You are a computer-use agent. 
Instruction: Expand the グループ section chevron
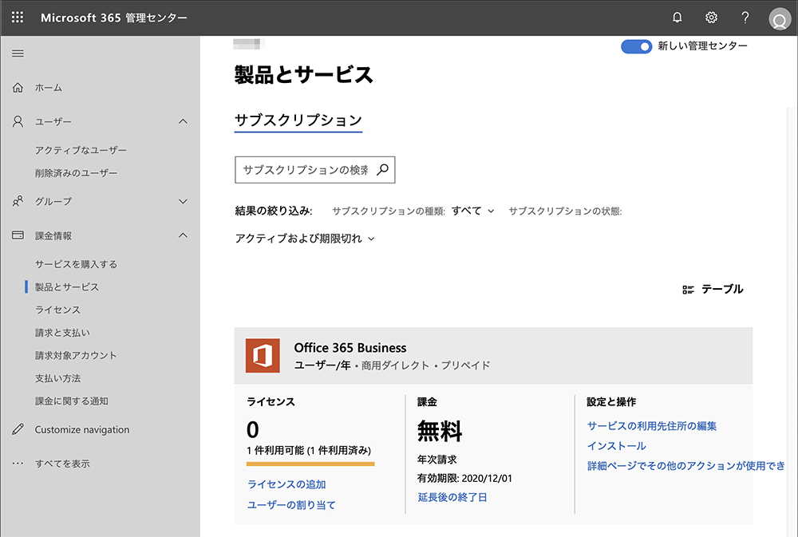pyautogui.click(x=184, y=202)
